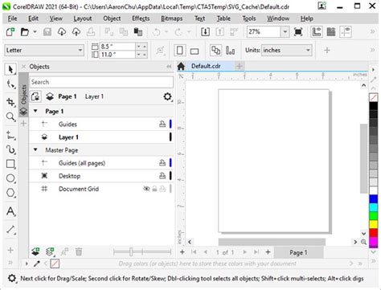Image resolution: width=381 pixels, height=290 pixels.
Task: Open the Bitmaps menu
Action: [x=172, y=18]
